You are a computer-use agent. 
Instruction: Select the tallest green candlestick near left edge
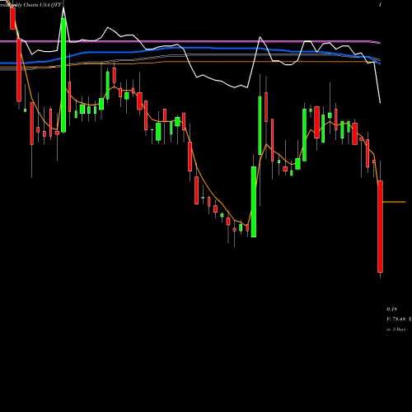[x=63, y=75]
